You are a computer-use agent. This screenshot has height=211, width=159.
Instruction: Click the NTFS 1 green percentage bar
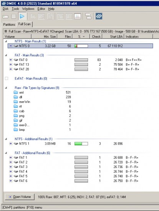click(x=81, y=143)
